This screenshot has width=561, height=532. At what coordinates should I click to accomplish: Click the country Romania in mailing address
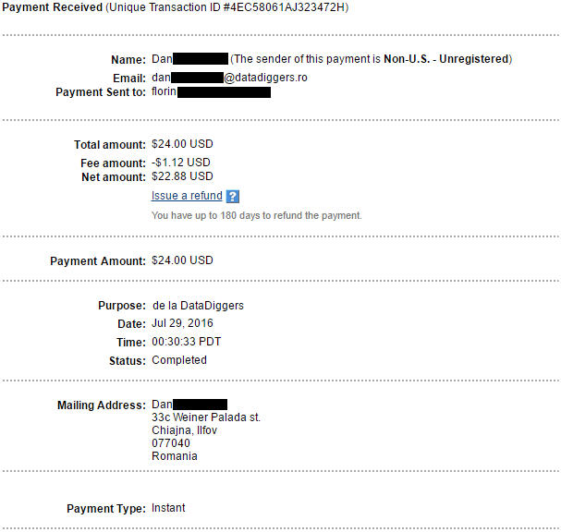pos(175,456)
